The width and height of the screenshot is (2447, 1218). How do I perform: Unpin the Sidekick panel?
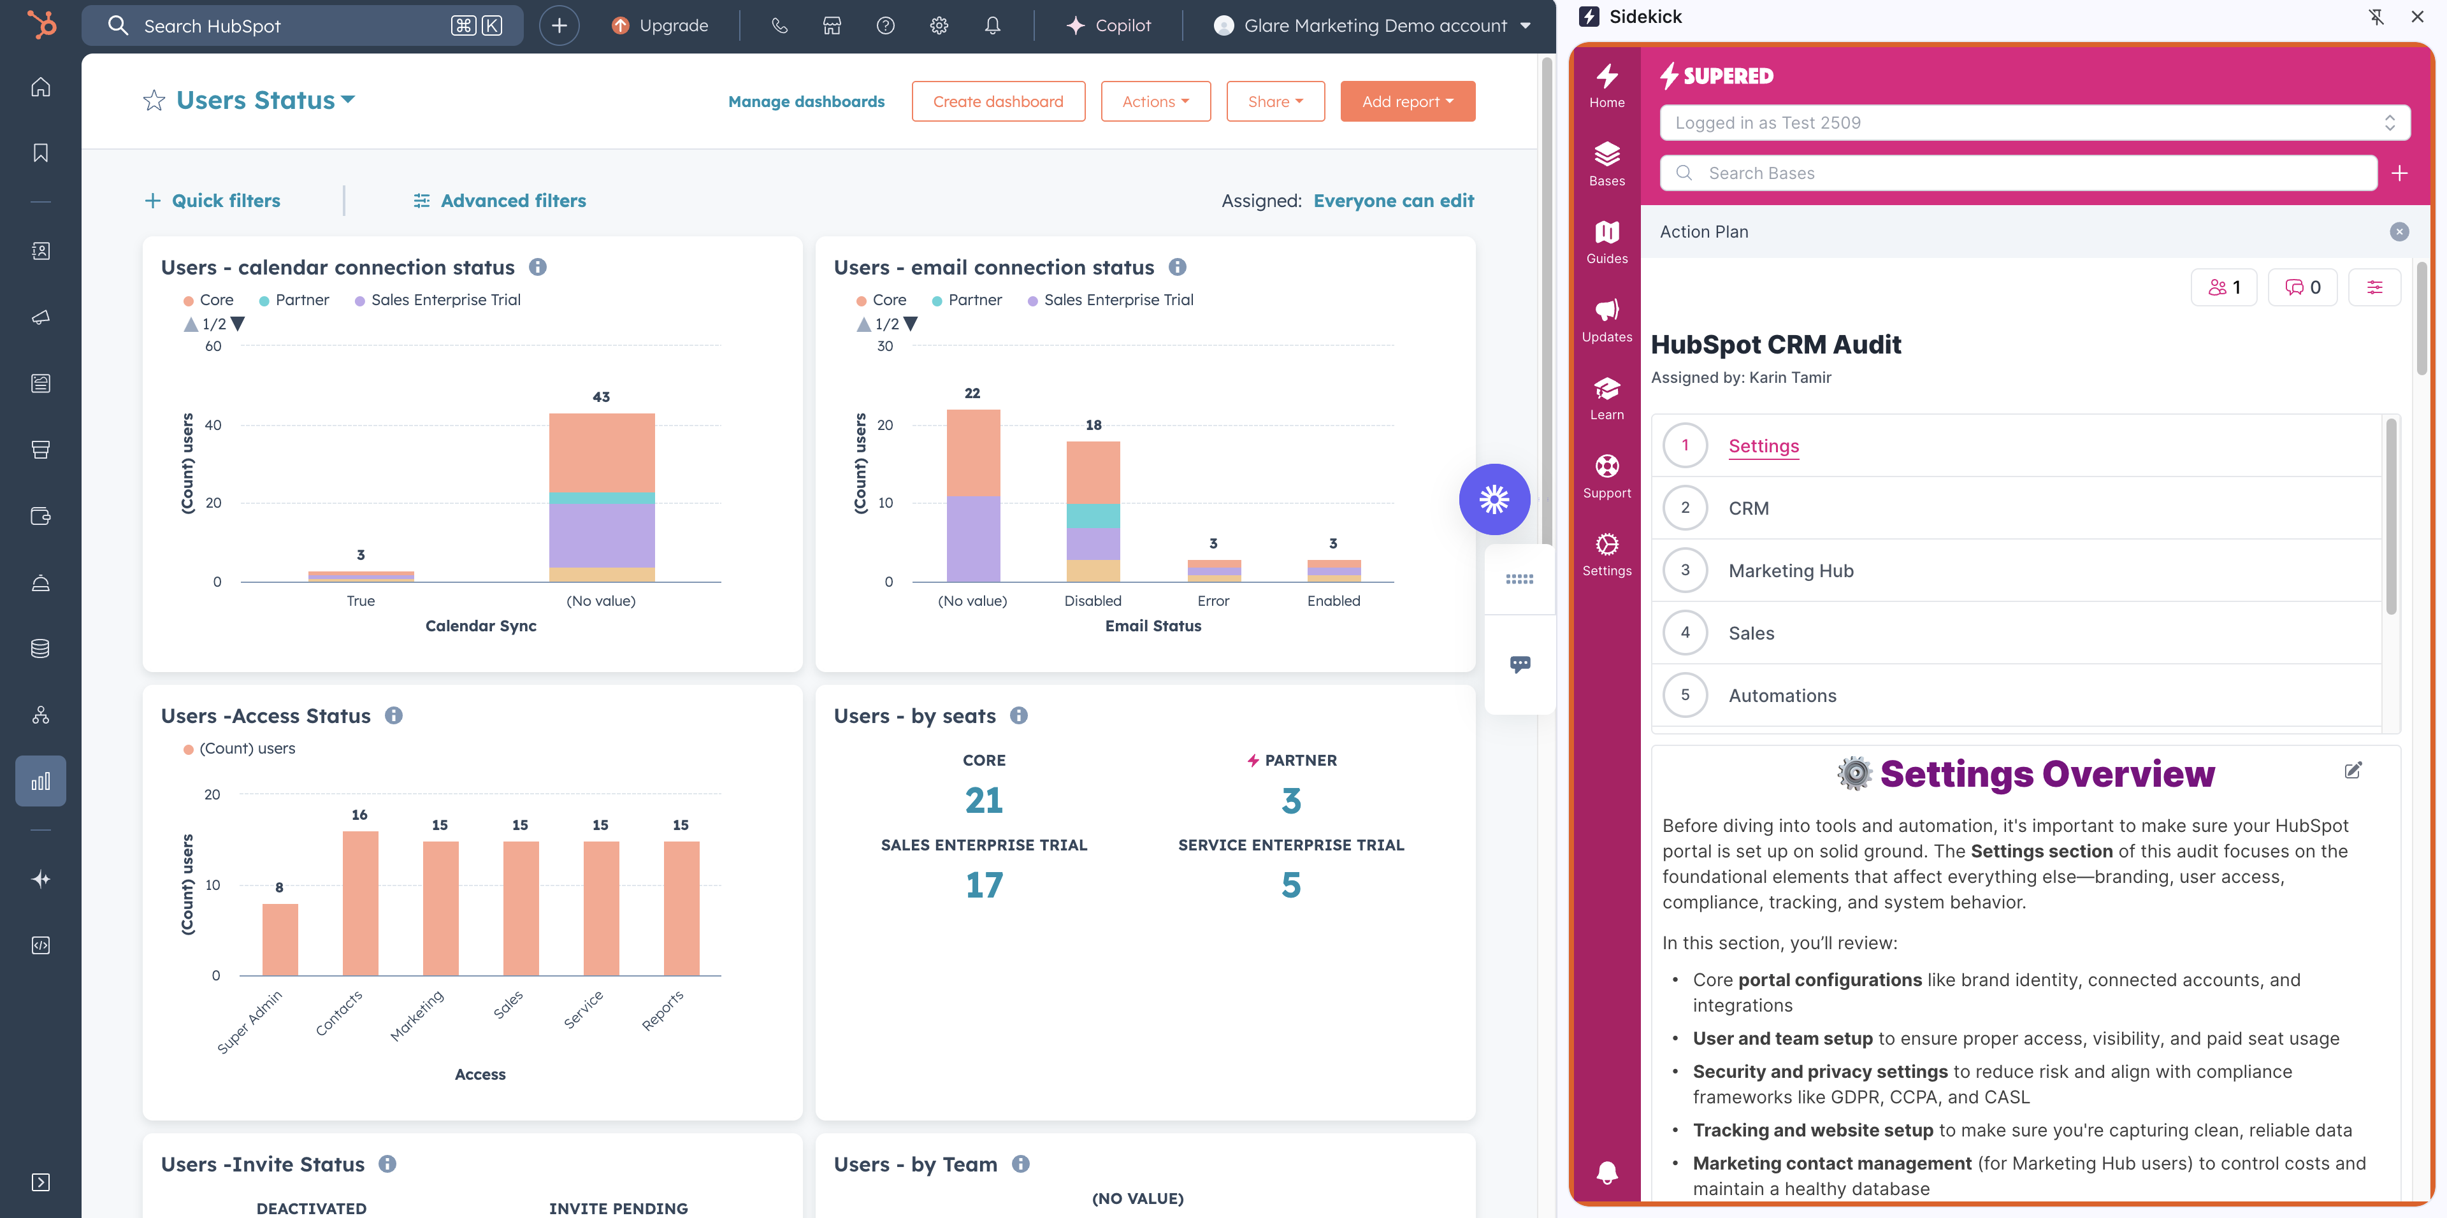pyautogui.click(x=2376, y=16)
